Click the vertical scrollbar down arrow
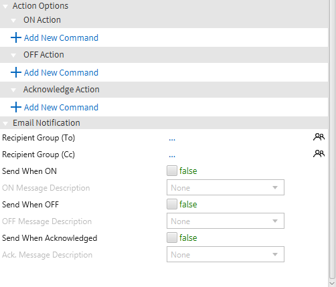Viewport: 336px width, 287px height. click(332, 283)
